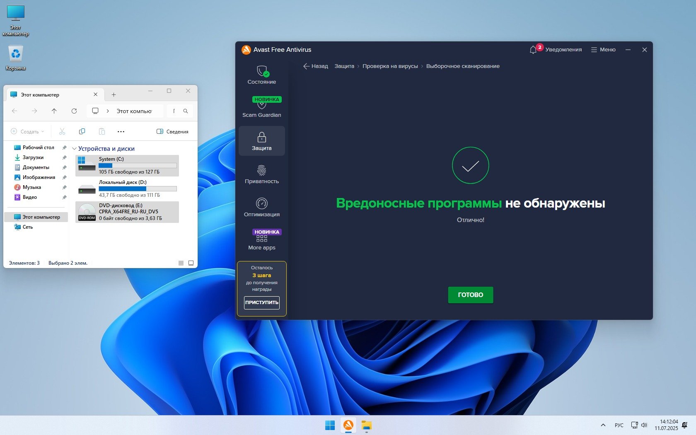Open Этот компьютер desktop icon
The width and height of the screenshot is (696, 435).
click(x=16, y=21)
